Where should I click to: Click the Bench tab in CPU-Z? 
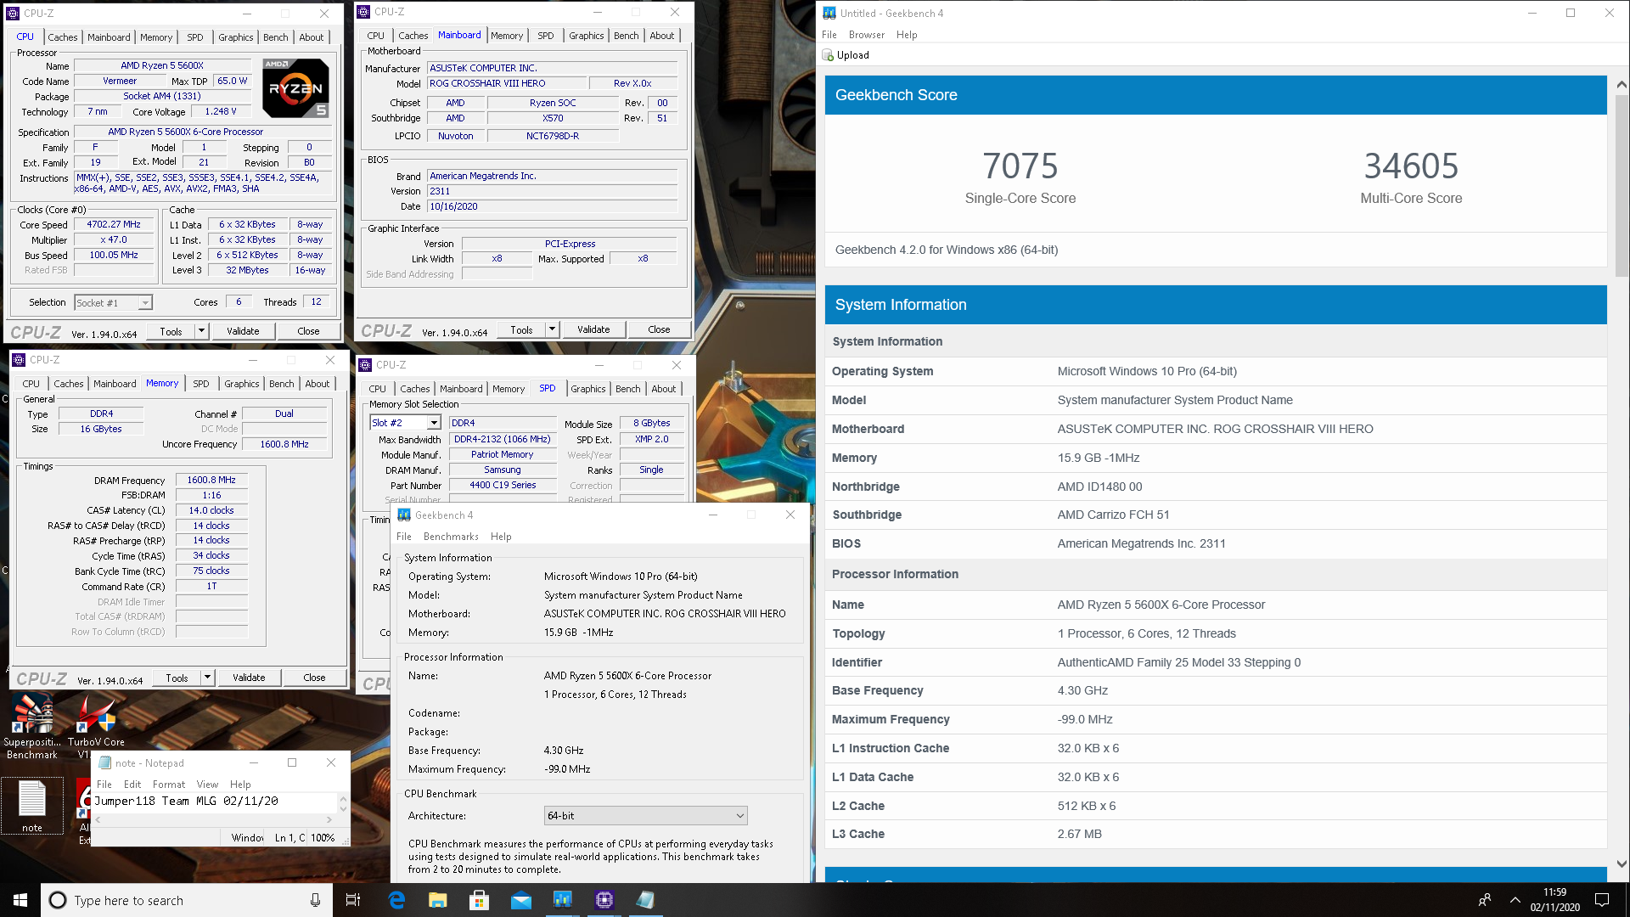click(275, 37)
